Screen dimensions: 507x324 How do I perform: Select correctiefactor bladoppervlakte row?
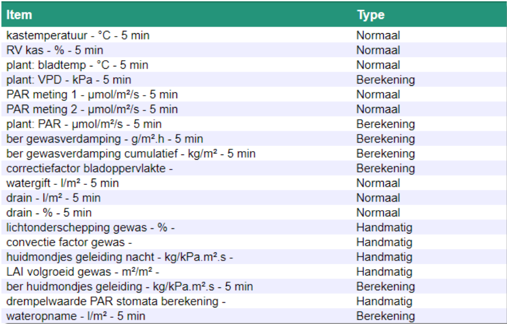click(90, 168)
